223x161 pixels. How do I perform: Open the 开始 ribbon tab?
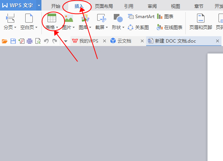point(56,6)
